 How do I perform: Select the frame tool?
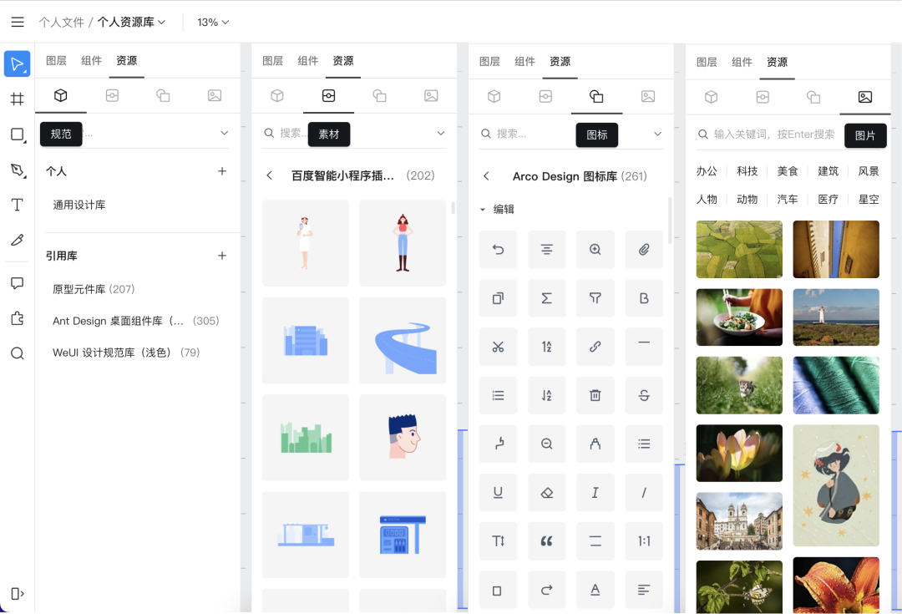click(18, 99)
